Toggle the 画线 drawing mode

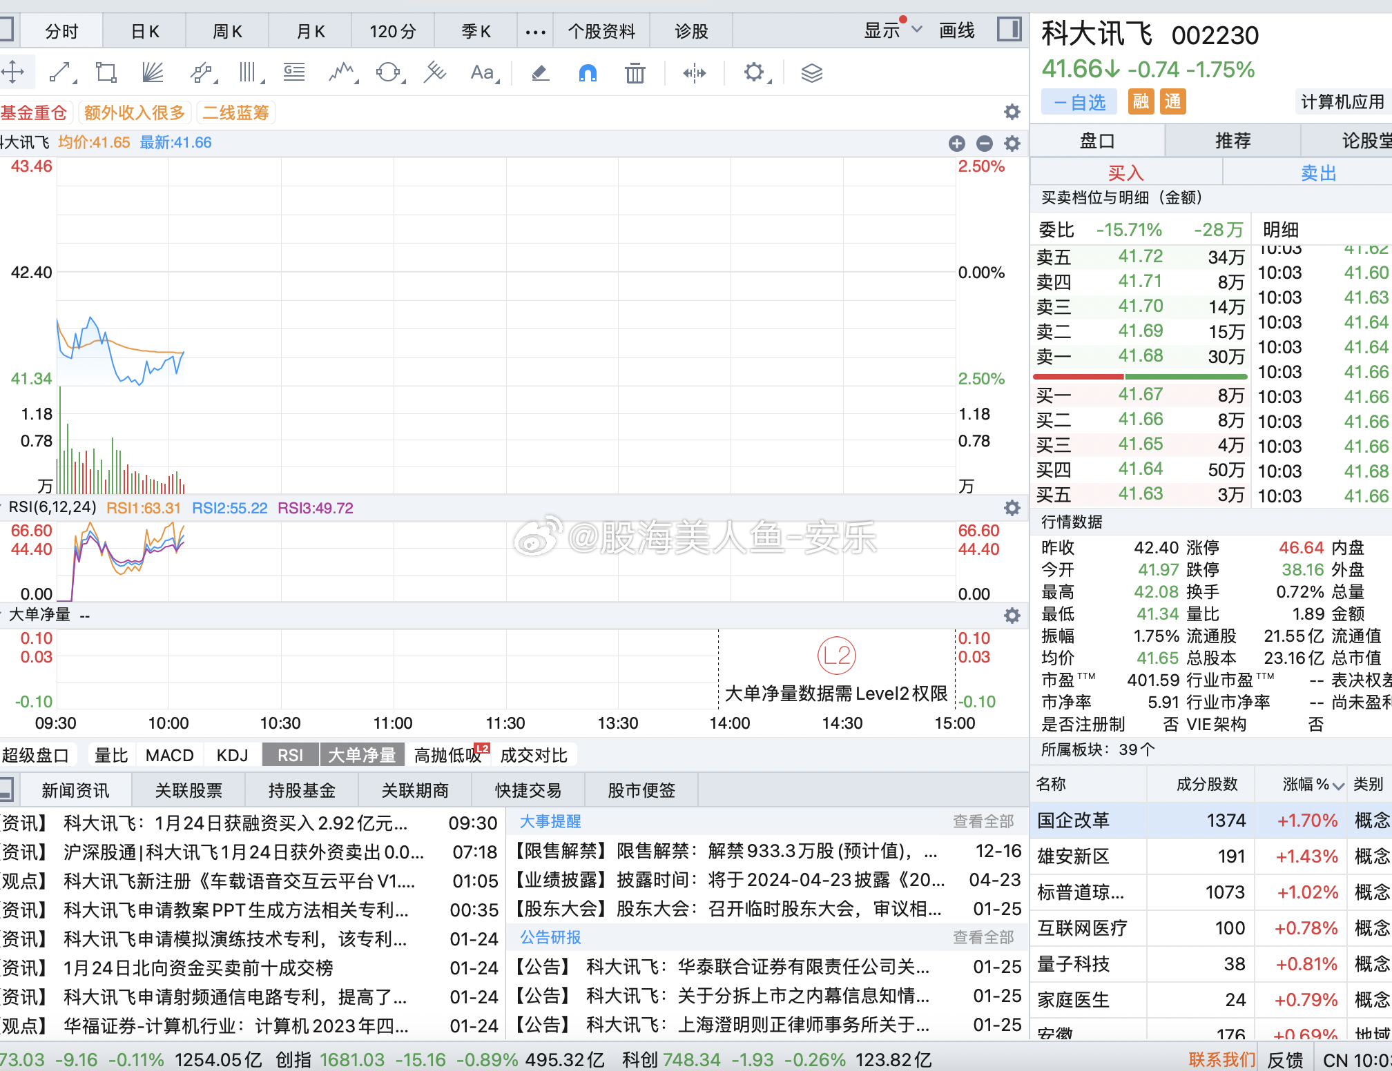click(x=956, y=30)
